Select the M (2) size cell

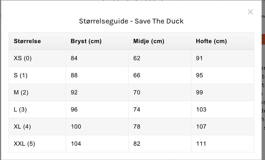(21, 92)
